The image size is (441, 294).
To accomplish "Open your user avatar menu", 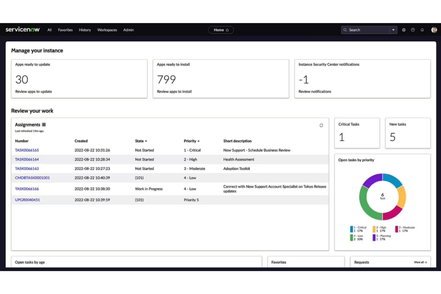I will point(434,30).
